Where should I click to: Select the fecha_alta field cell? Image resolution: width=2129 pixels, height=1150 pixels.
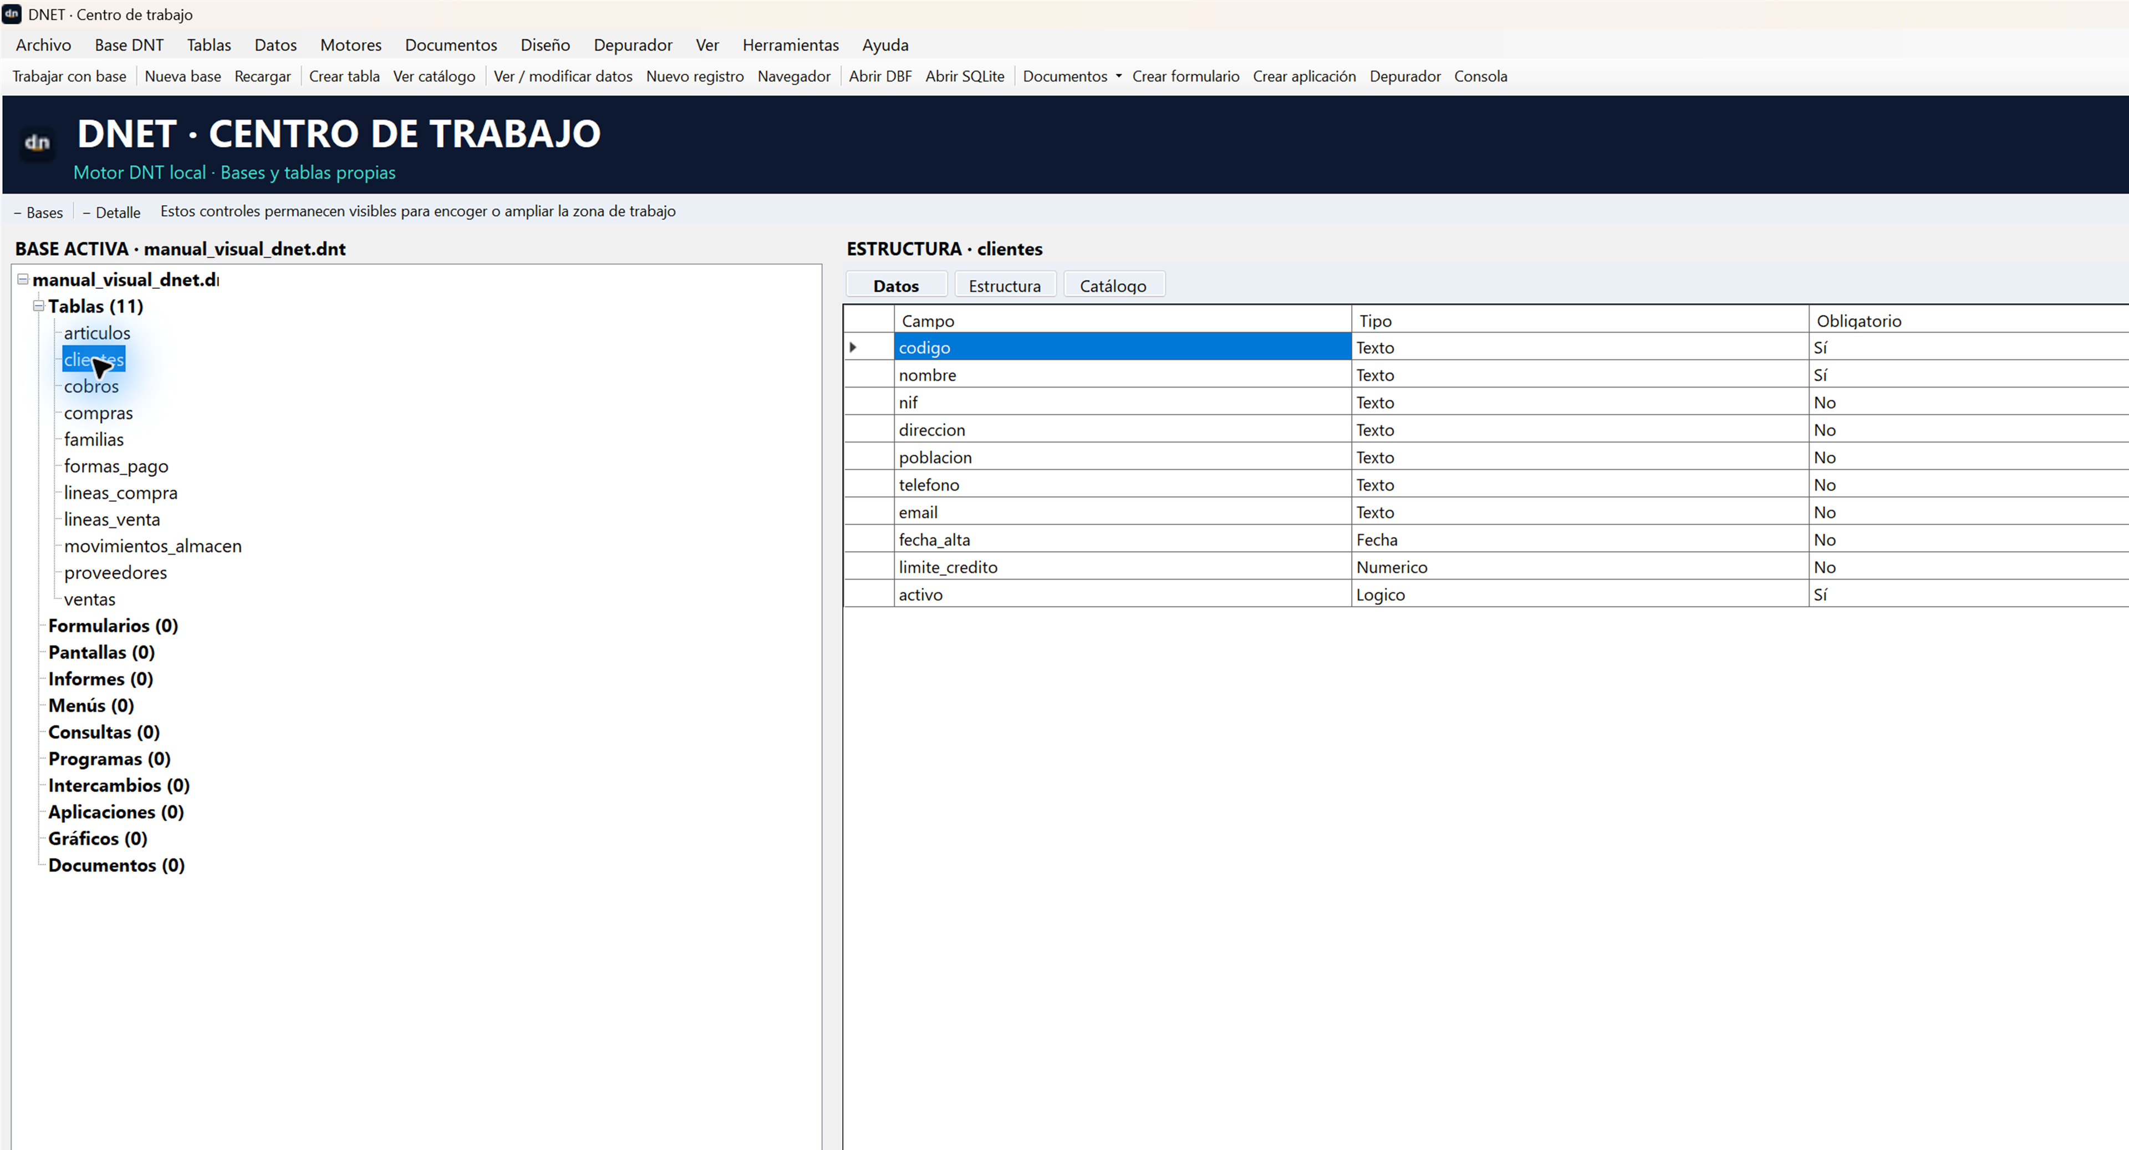(1122, 540)
